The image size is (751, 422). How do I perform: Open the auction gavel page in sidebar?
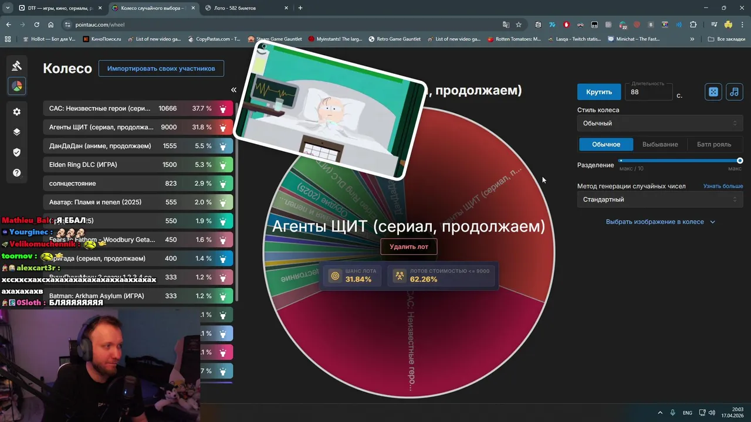[16, 66]
